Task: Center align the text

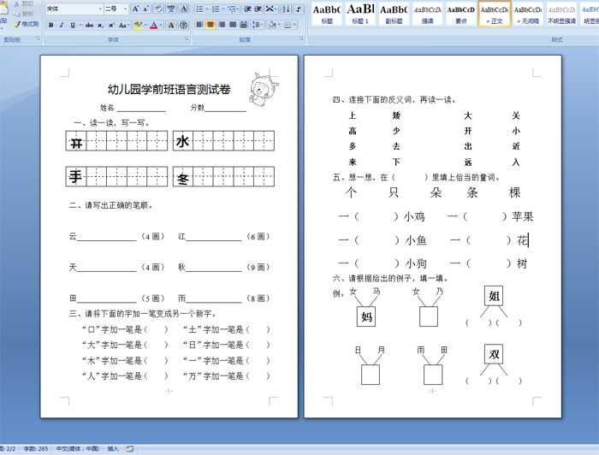Action: [x=211, y=25]
